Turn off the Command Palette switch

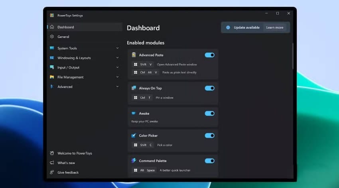click(209, 161)
